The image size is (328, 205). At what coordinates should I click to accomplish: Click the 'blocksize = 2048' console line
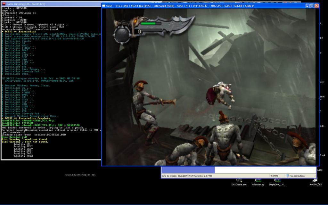coord(14,20)
